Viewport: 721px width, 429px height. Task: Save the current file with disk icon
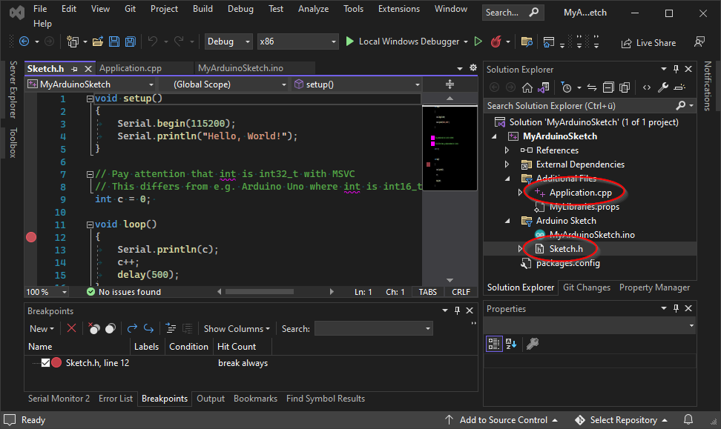(114, 41)
